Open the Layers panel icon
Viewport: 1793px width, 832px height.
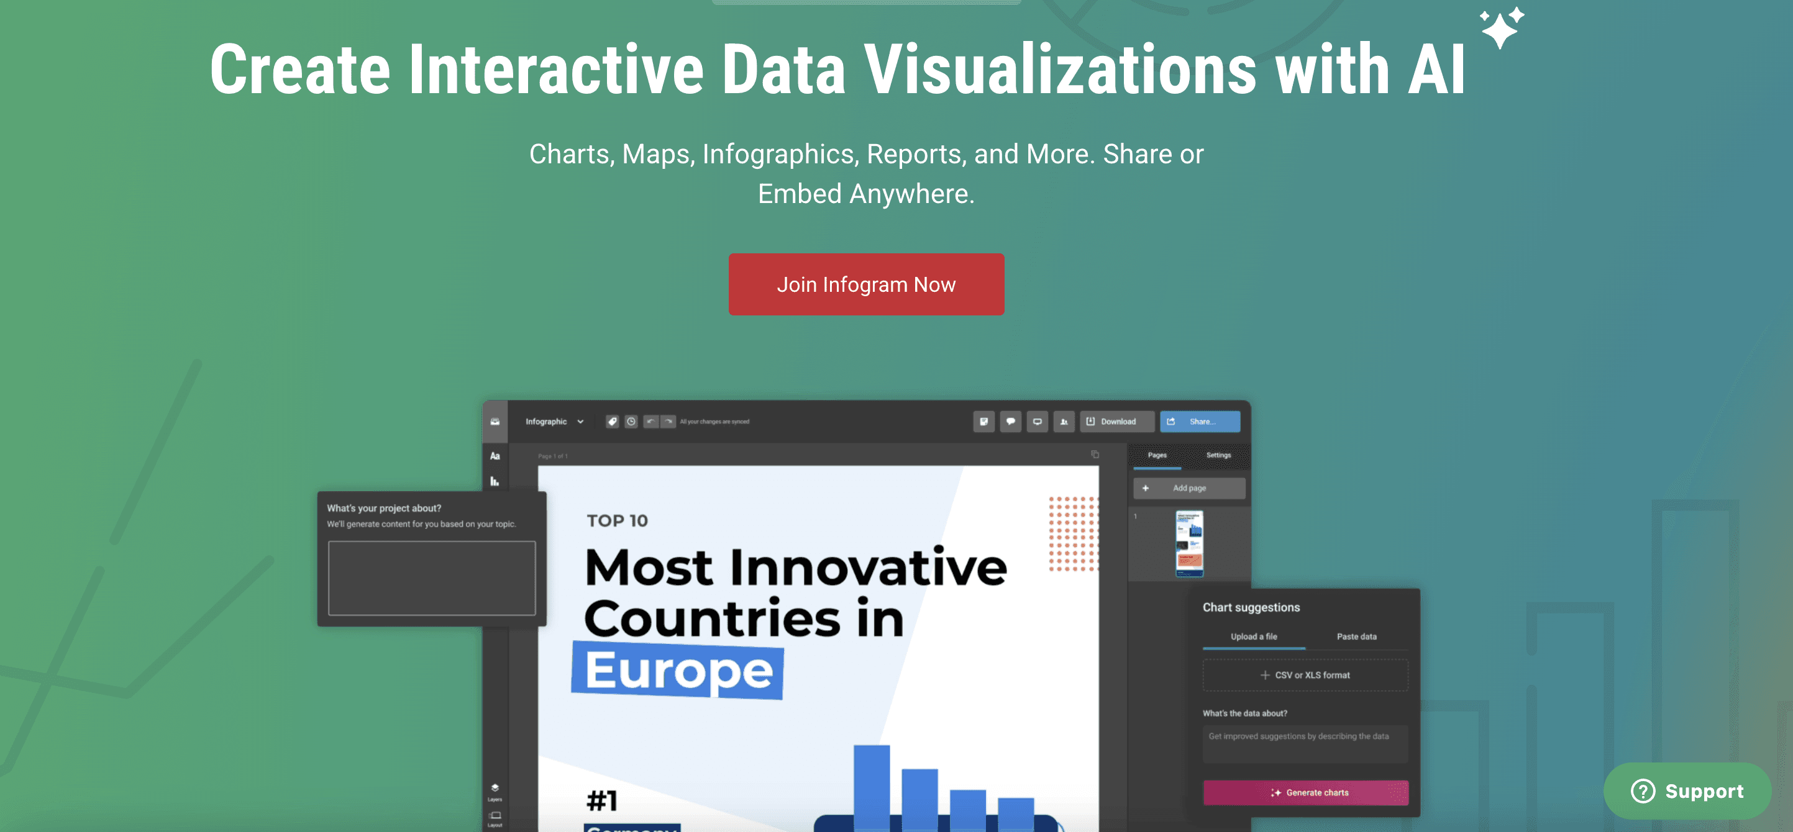(x=495, y=792)
